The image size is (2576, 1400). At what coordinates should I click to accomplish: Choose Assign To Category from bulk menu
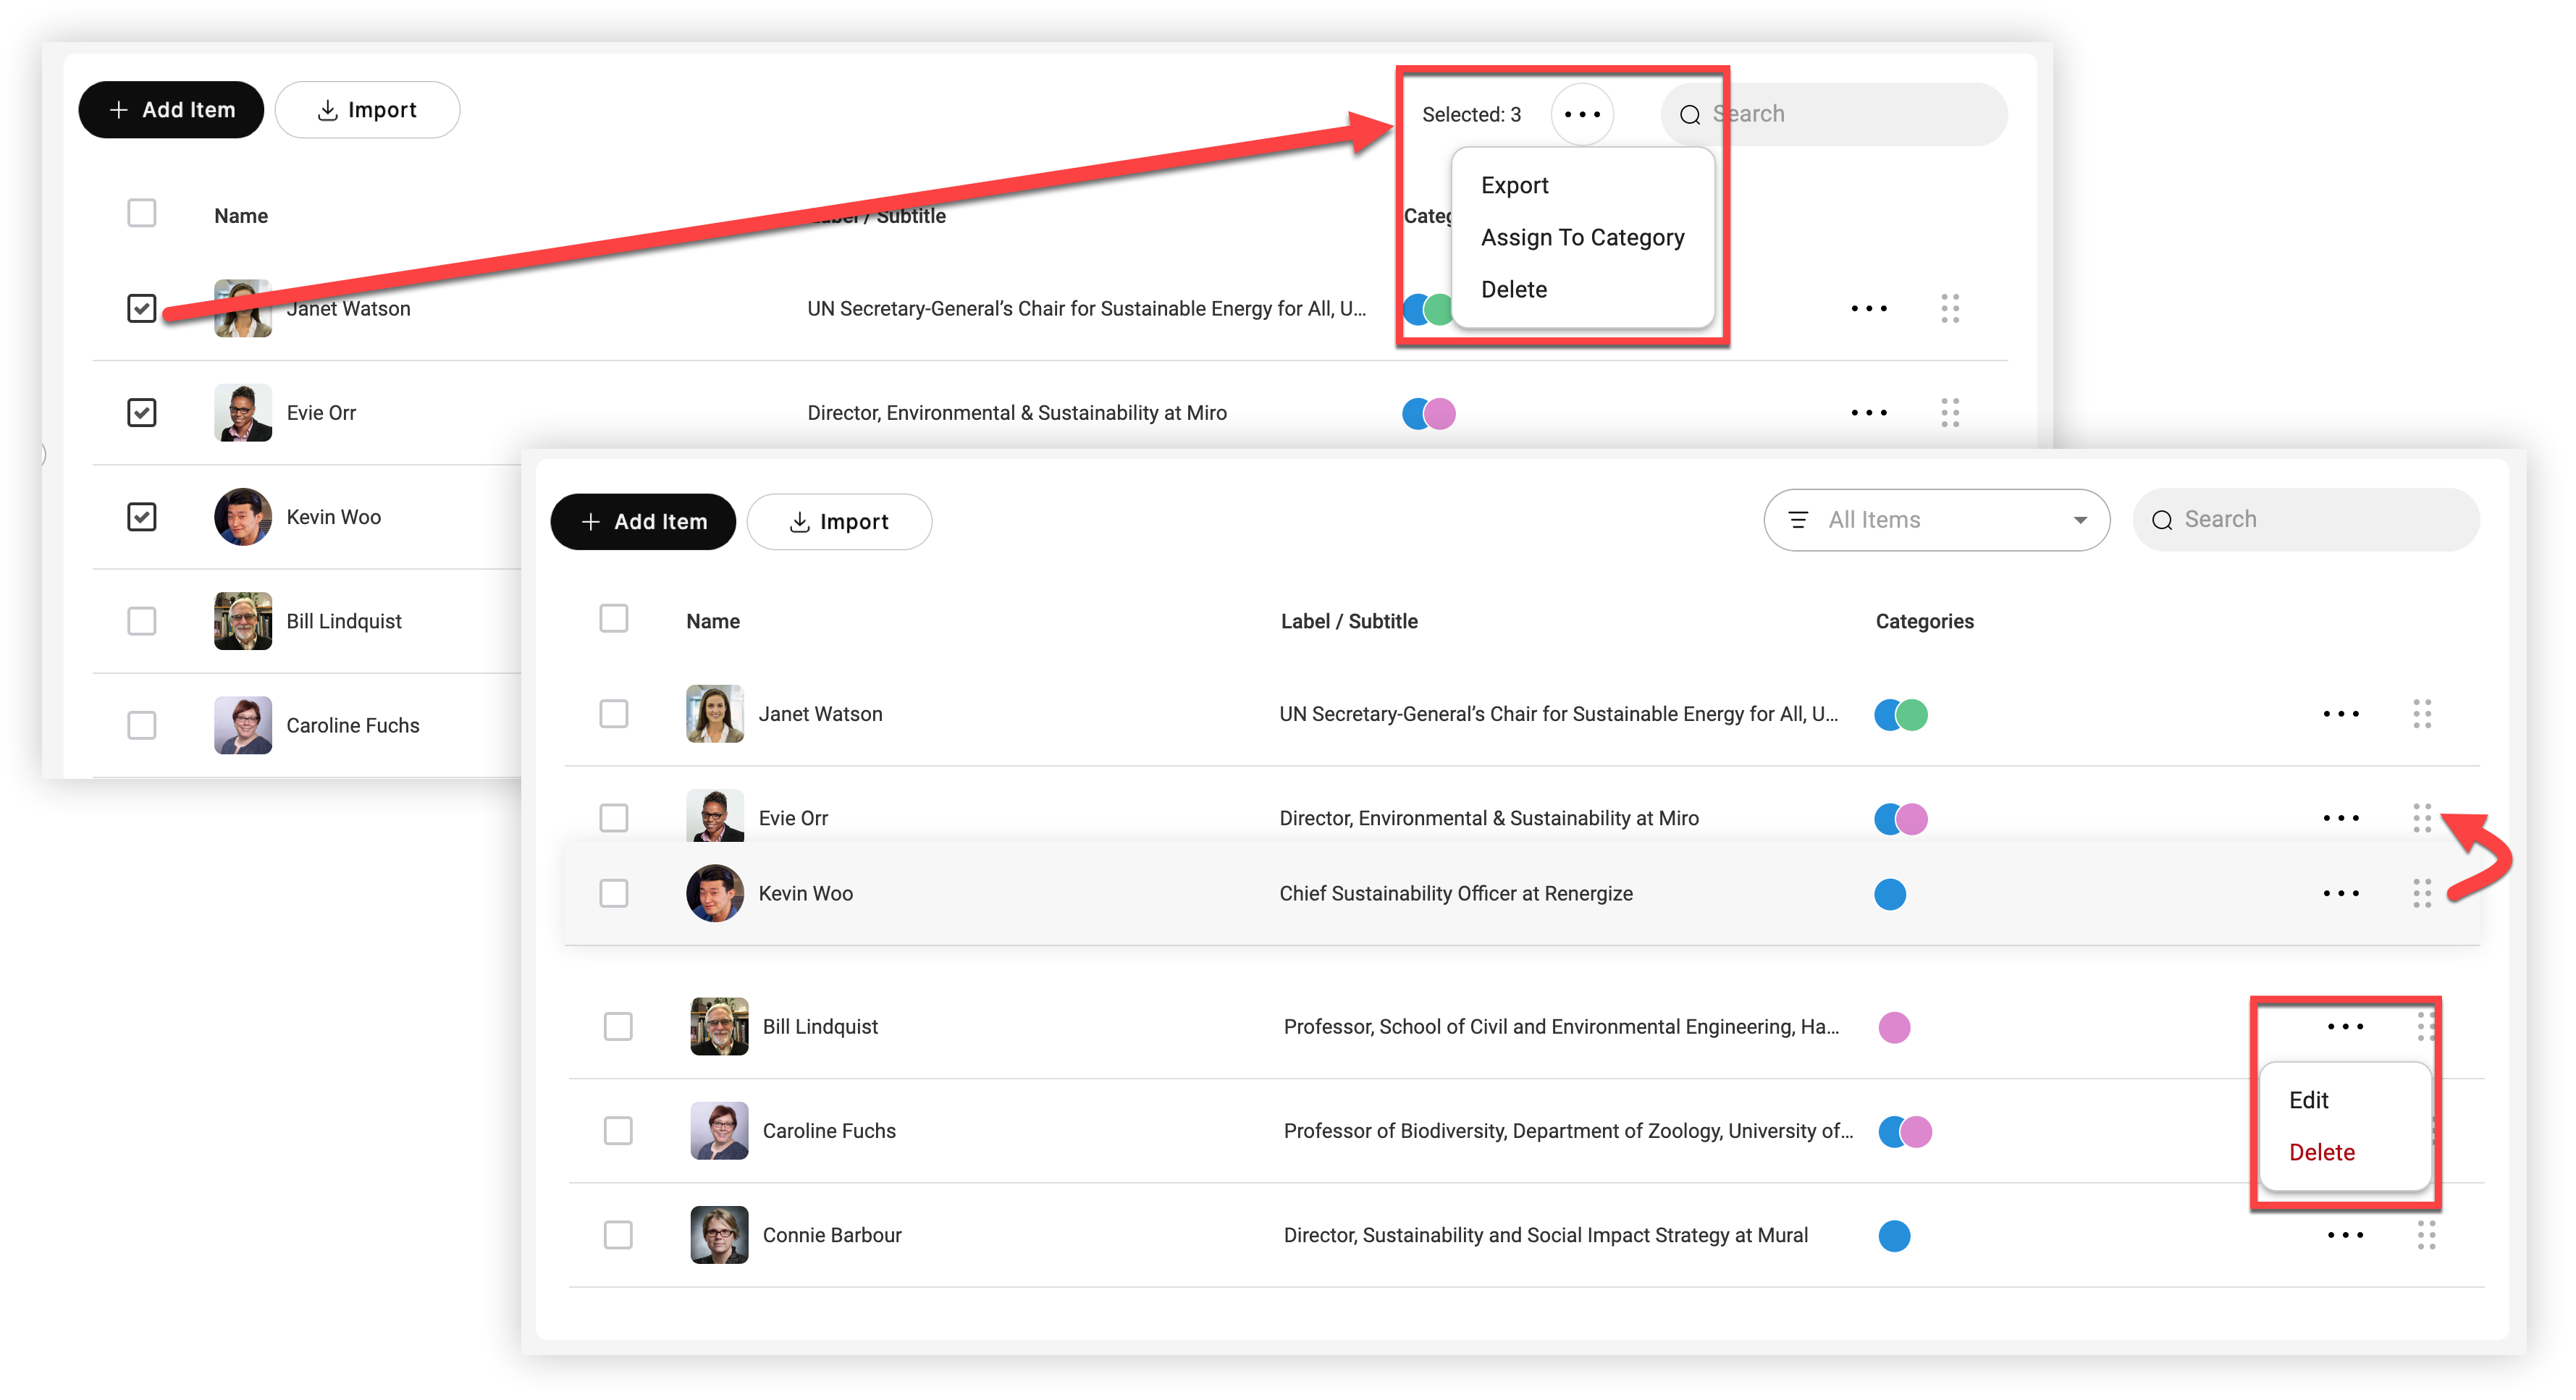point(1582,237)
